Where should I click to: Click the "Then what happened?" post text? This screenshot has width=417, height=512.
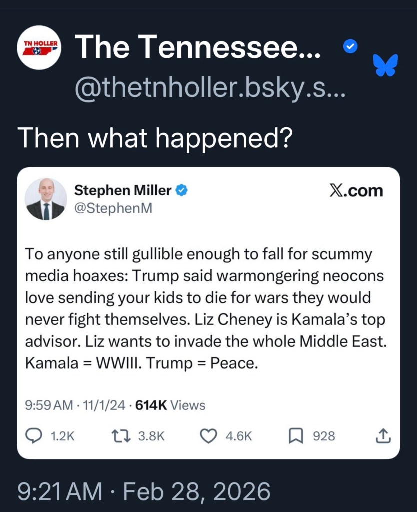tap(155, 137)
